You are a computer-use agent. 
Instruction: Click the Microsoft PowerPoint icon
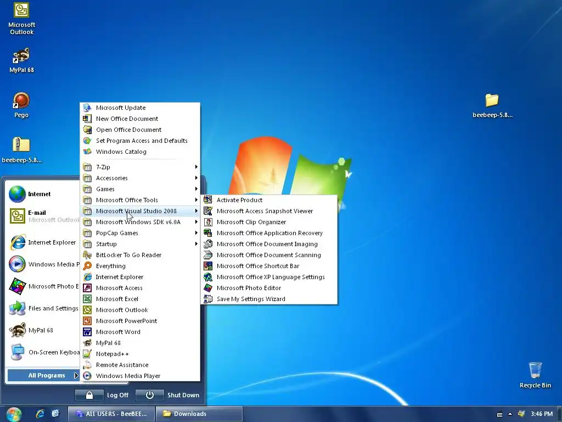[87, 321]
